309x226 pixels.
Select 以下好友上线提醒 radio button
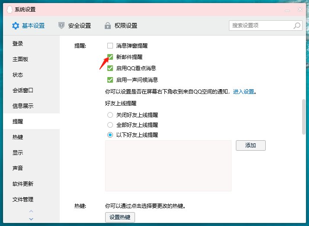pos(110,135)
